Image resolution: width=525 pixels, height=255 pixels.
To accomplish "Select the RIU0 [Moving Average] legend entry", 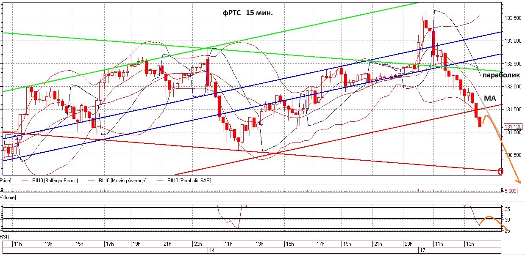I will [118, 181].
